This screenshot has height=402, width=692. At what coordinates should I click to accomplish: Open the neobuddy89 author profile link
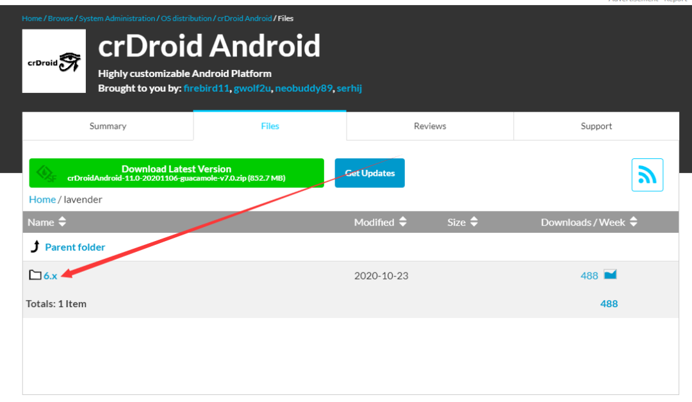[304, 88]
